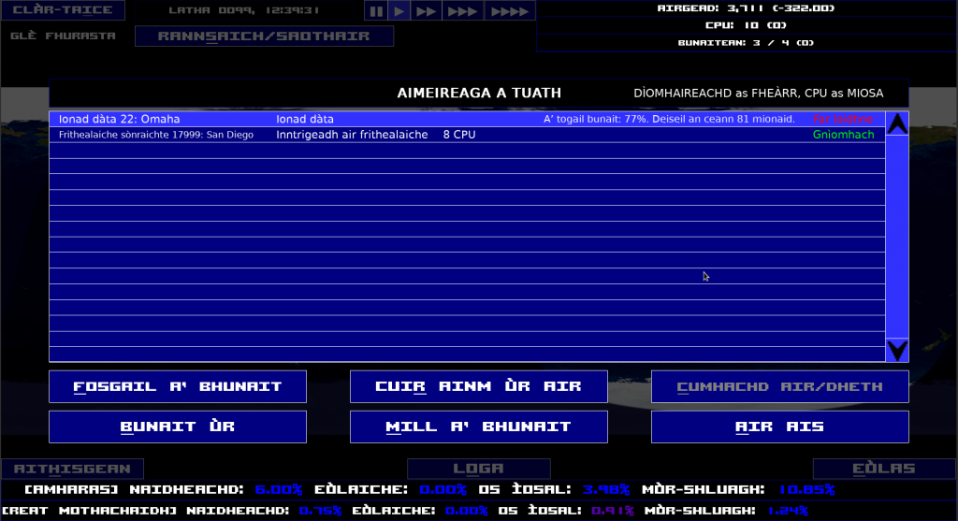Screen dimensions: 958x521
Task: Click the Air ais button
Action: (779, 427)
